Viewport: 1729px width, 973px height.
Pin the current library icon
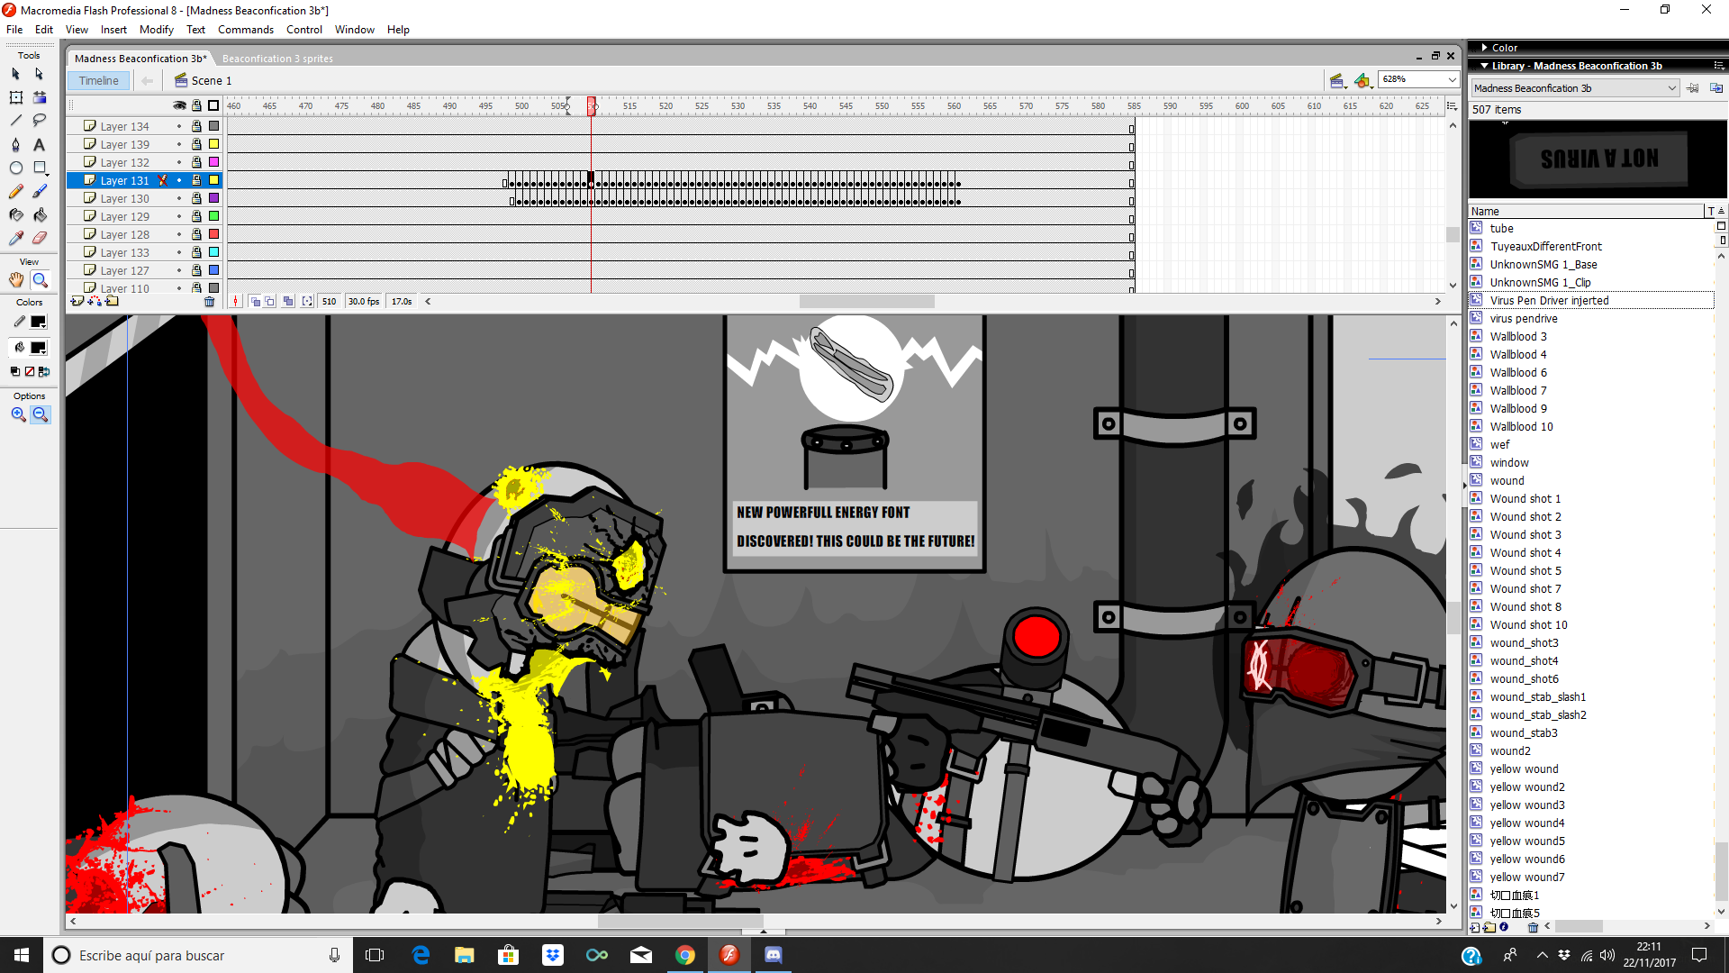point(1693,88)
